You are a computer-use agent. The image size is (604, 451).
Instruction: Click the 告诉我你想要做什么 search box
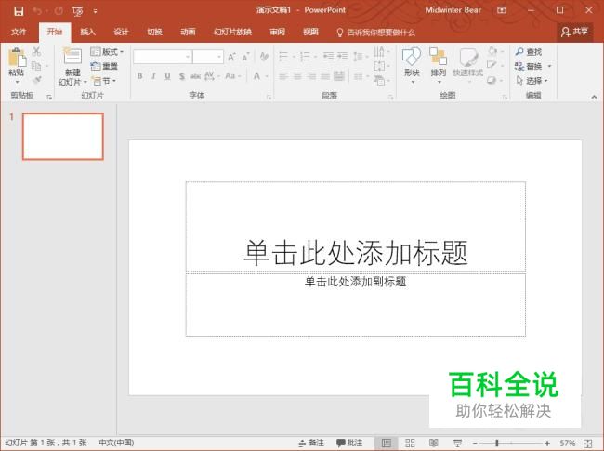pos(376,33)
